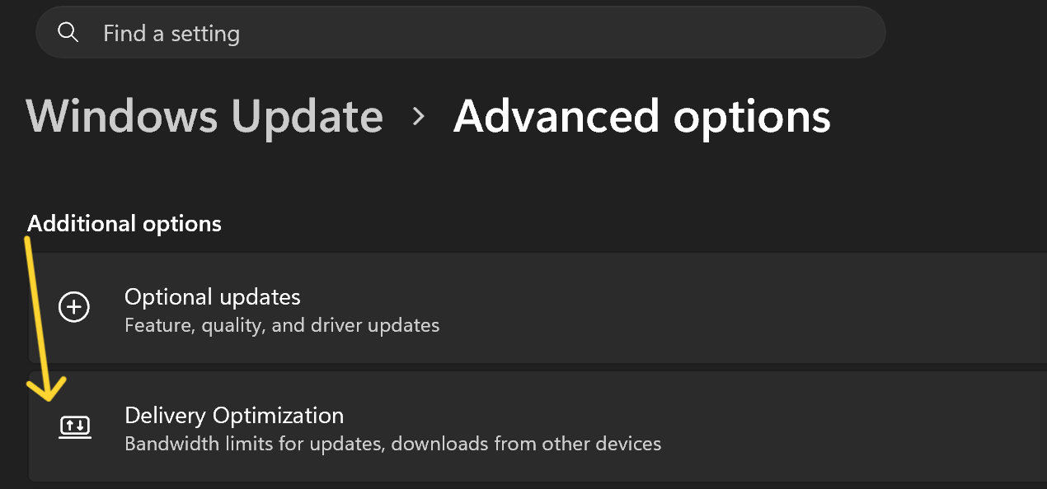Click the magnifier search icon
Viewport: 1047px width, 489px height.
tap(68, 33)
